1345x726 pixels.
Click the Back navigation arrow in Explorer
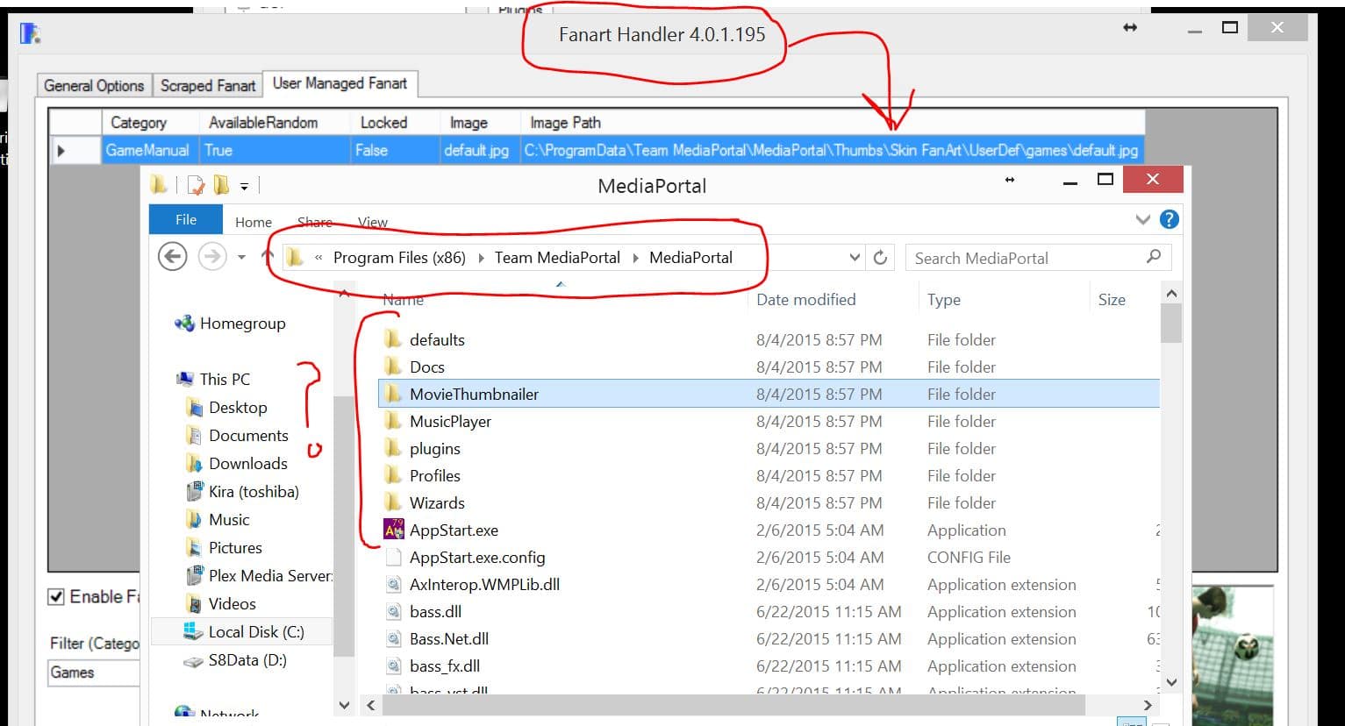click(x=172, y=257)
